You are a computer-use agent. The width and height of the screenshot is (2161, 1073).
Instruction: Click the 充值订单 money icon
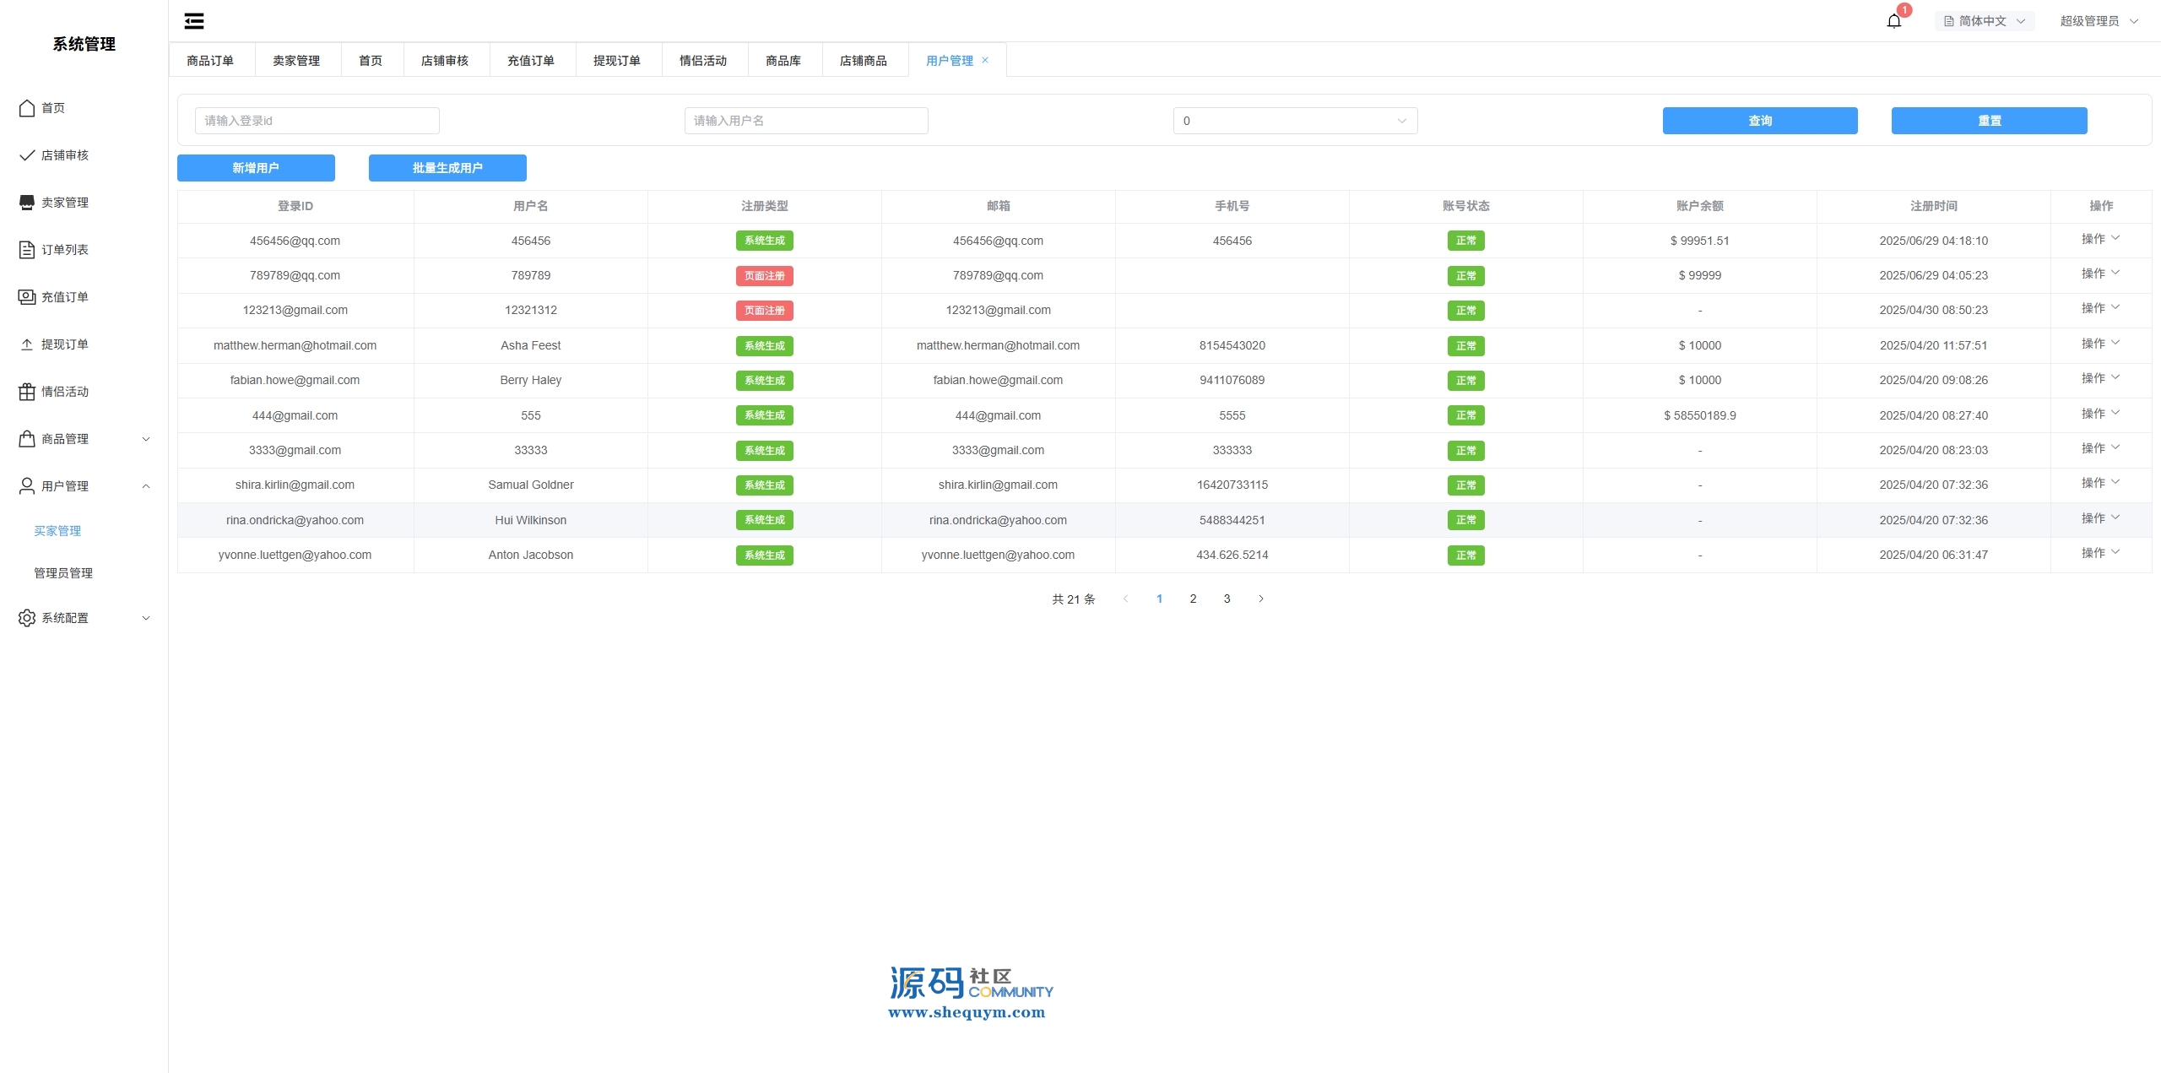[x=27, y=297]
